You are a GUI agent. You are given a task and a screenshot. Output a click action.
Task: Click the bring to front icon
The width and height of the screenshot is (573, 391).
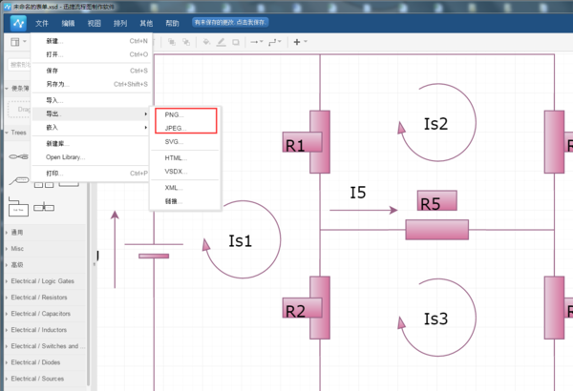pos(171,42)
